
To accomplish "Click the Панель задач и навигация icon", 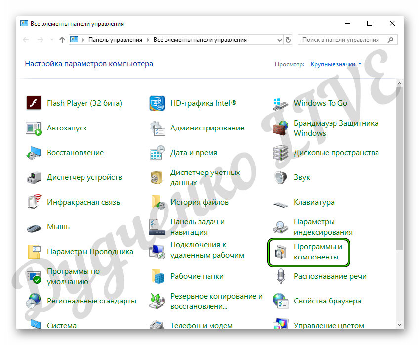I will tap(157, 227).
